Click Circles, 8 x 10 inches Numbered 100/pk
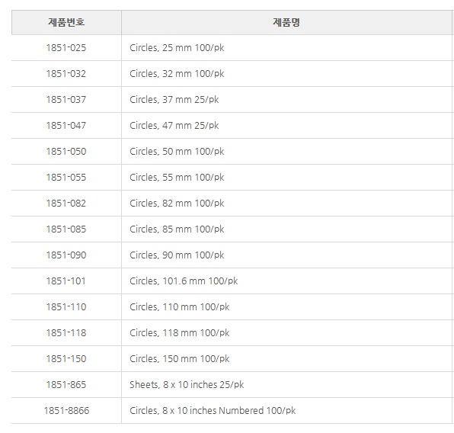Screen dimensions: 454x433 click(213, 411)
